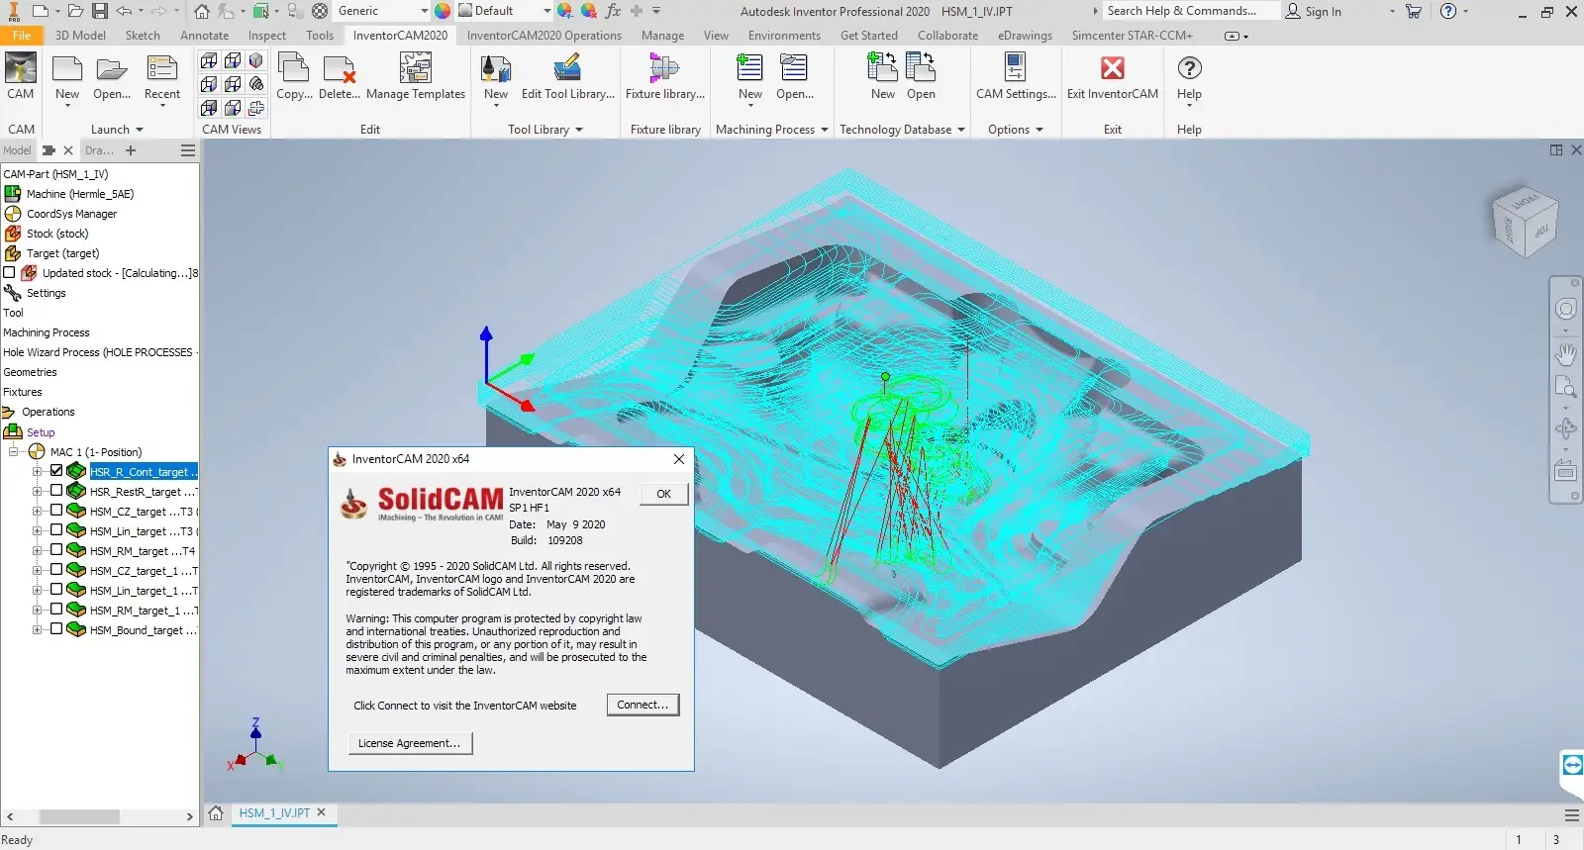Close the InventorCAM 2020 x64 dialog

click(x=678, y=459)
